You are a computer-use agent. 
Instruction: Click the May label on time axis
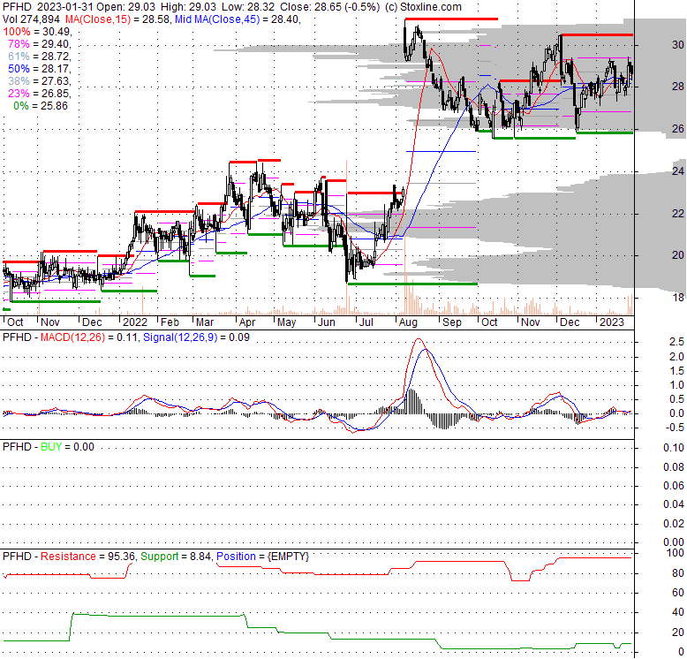point(286,322)
